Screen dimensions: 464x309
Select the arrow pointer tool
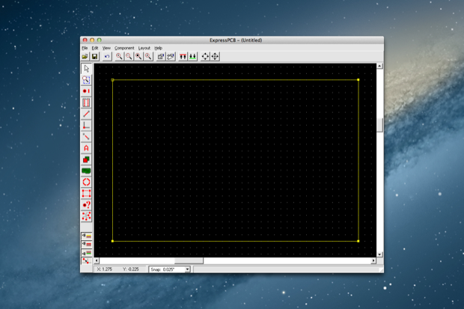pos(86,68)
